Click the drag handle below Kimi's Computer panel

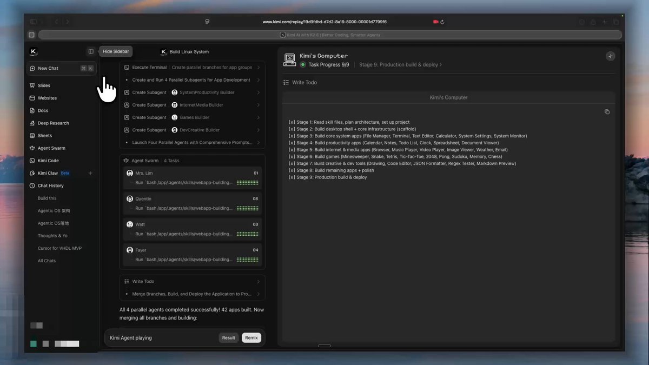[325, 346]
